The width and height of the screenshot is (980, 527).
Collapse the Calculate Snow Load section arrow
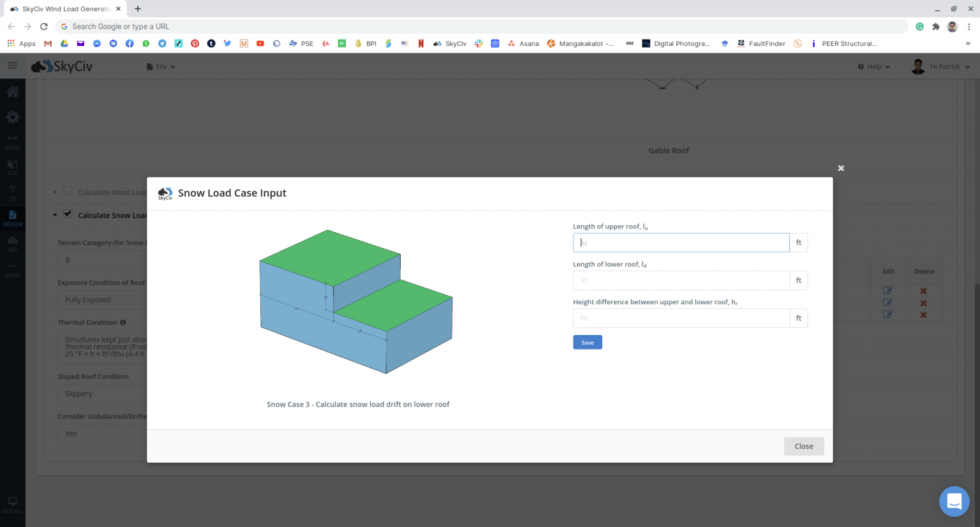[x=55, y=215]
